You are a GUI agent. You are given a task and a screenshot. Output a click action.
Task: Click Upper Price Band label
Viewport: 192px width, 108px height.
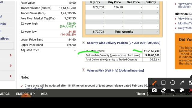point(32,45)
